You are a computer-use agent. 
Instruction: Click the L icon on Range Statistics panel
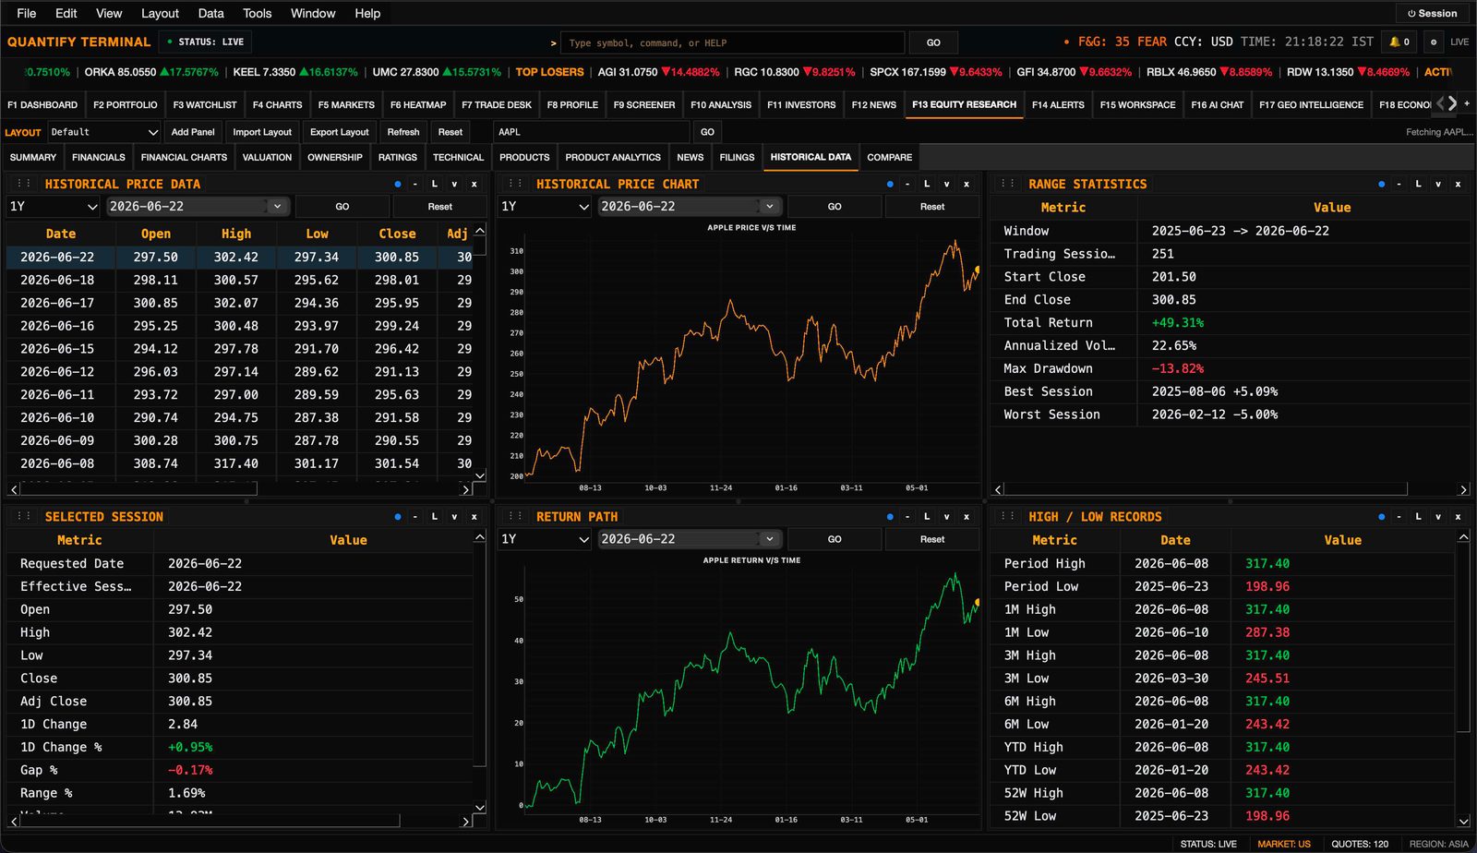tap(1419, 184)
